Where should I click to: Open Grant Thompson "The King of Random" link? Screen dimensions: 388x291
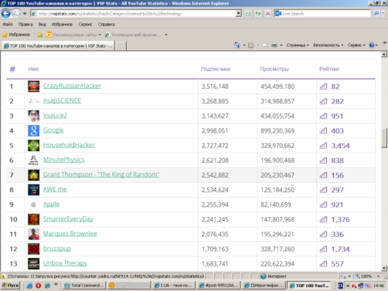101,174
